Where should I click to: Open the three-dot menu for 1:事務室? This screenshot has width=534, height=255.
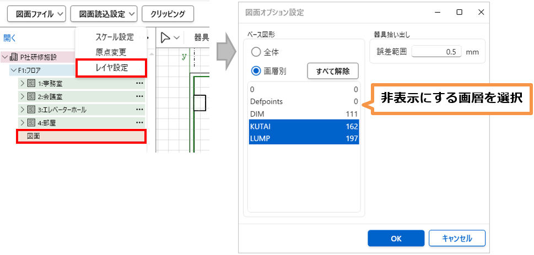pos(139,83)
